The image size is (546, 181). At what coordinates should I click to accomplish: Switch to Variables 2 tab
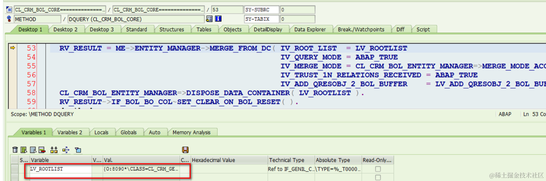70,132
